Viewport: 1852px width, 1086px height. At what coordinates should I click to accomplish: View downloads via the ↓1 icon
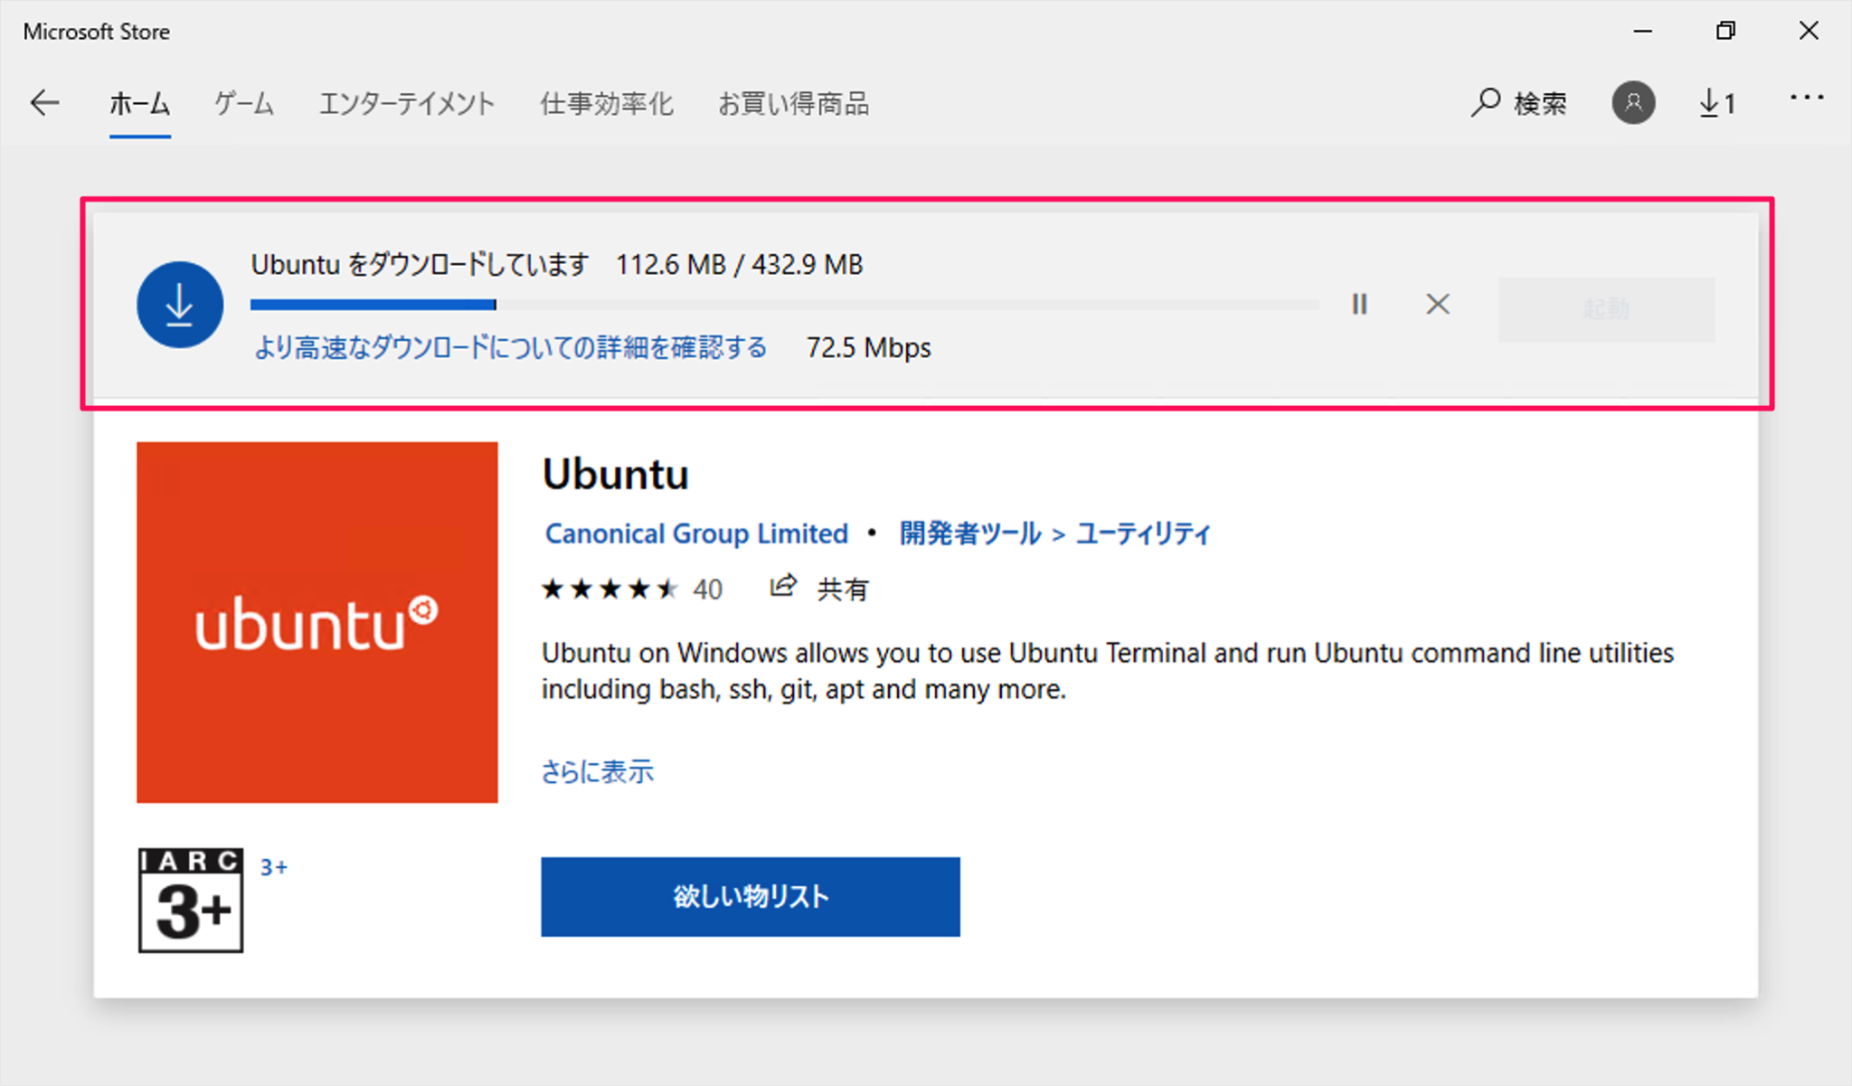(1715, 103)
